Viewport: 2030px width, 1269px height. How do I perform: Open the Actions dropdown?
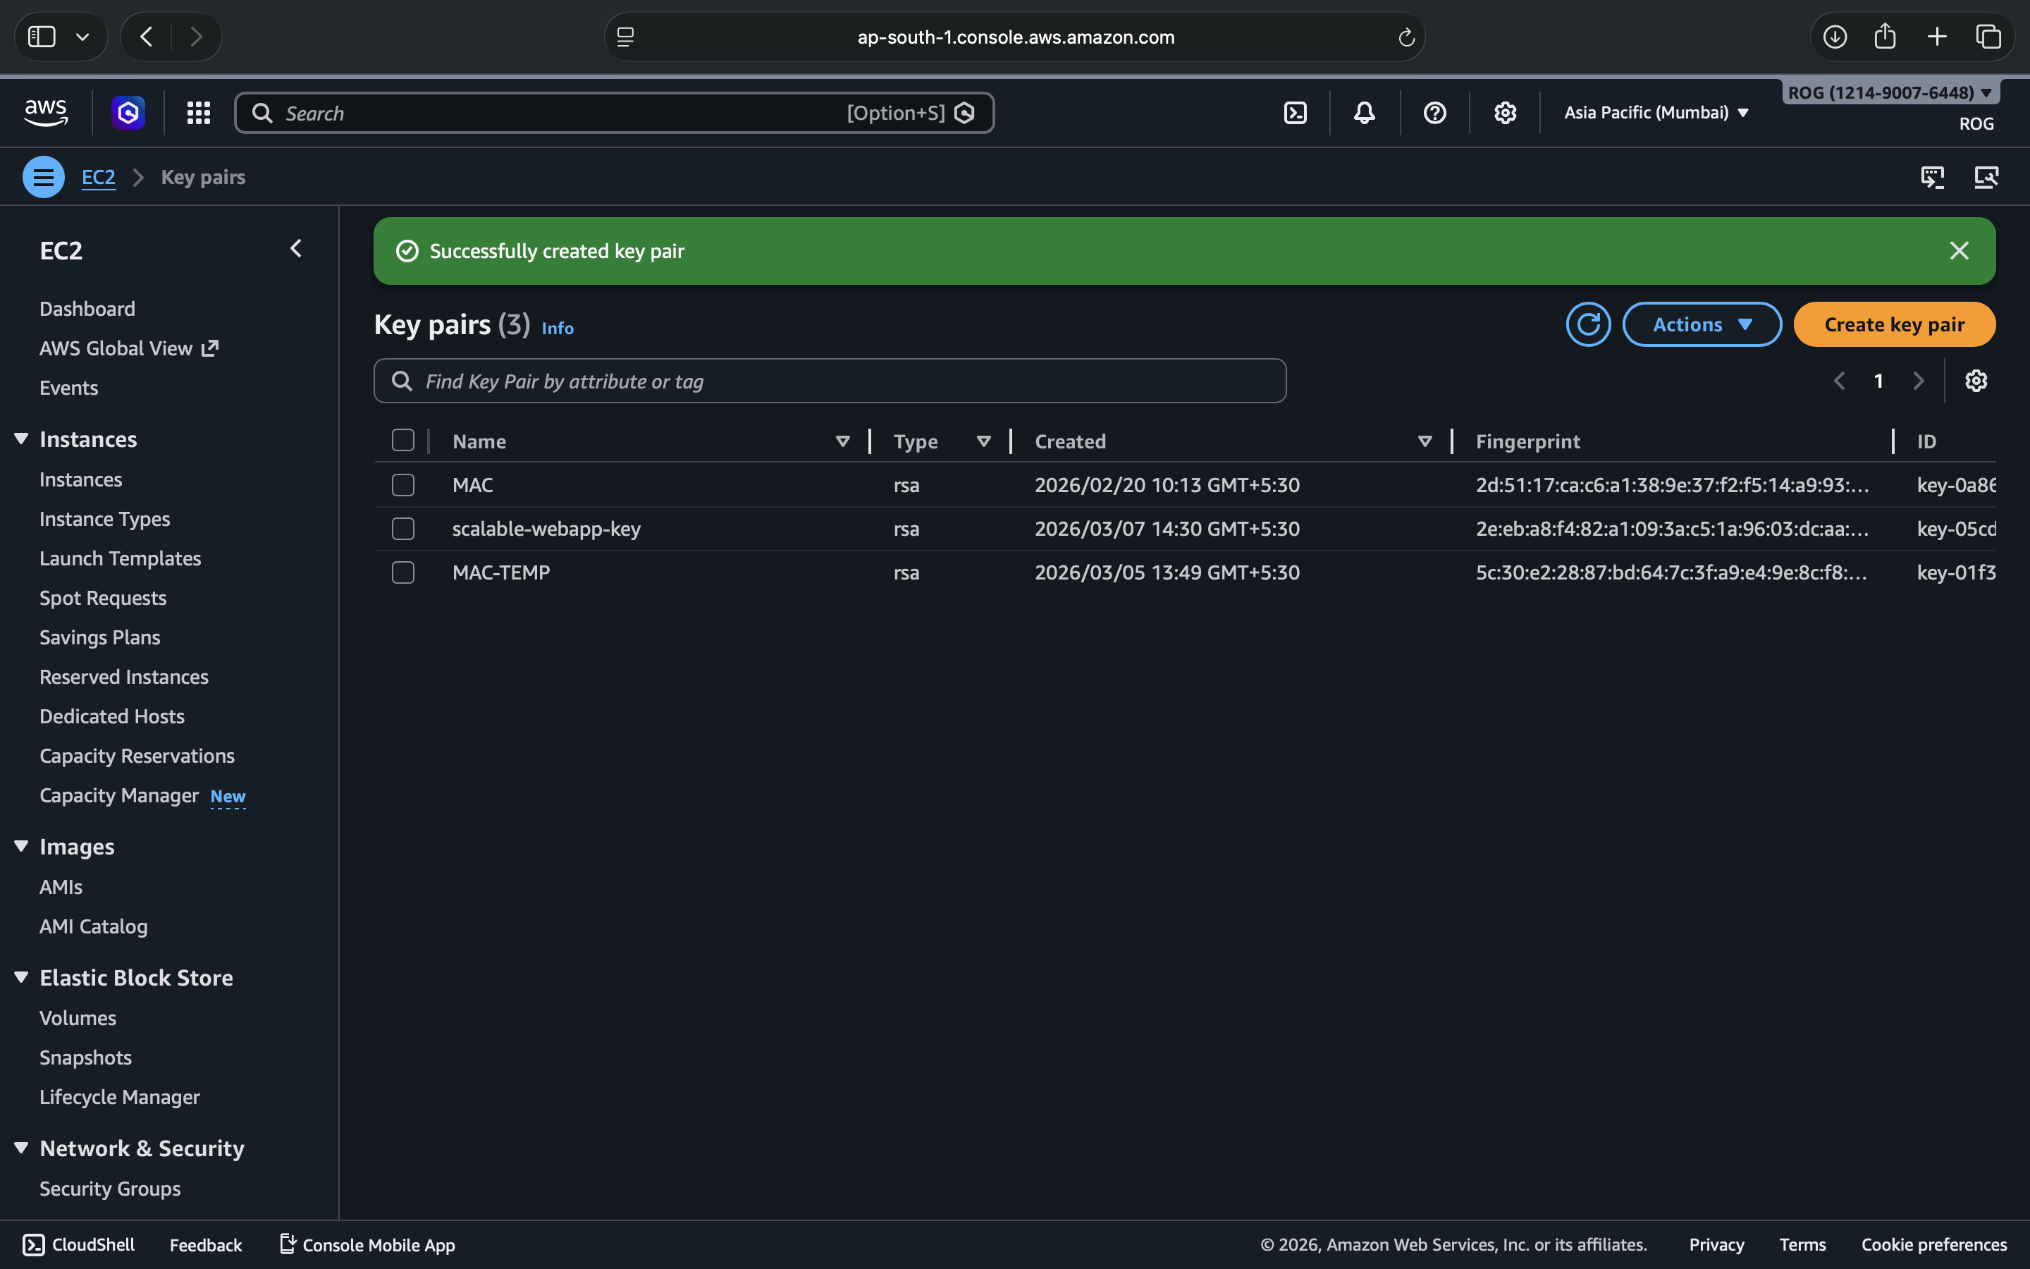pos(1701,325)
